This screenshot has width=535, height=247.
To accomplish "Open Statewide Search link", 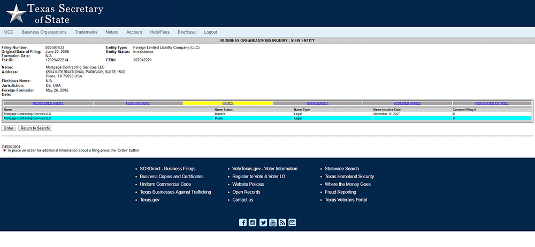I will coord(341,169).
